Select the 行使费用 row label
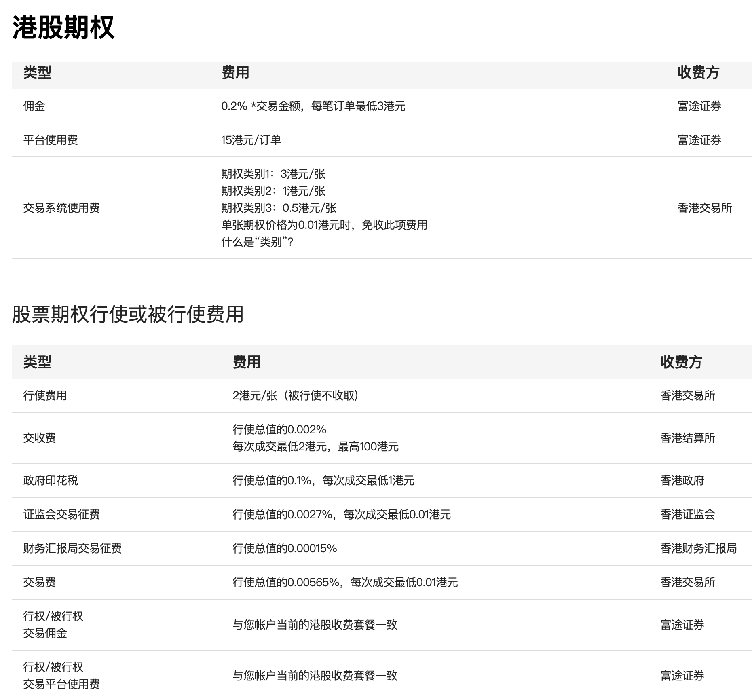 45,395
